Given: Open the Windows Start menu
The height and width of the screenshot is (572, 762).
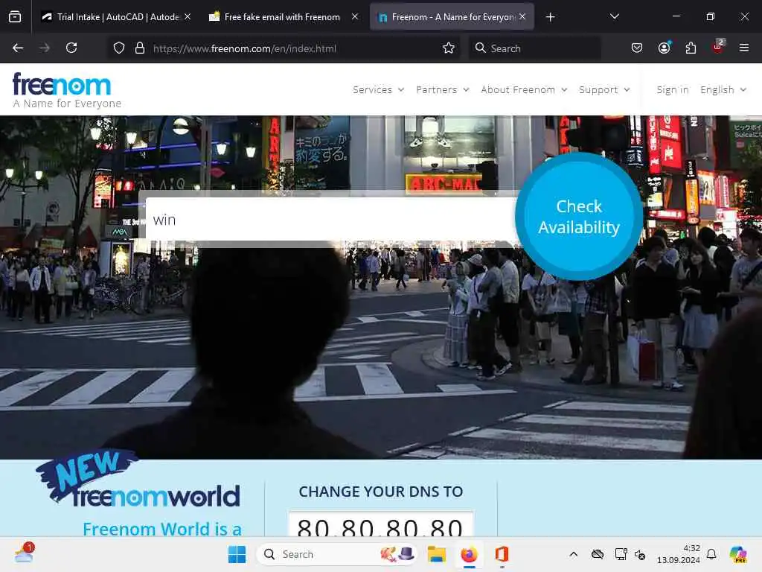Looking at the screenshot, I should (237, 554).
